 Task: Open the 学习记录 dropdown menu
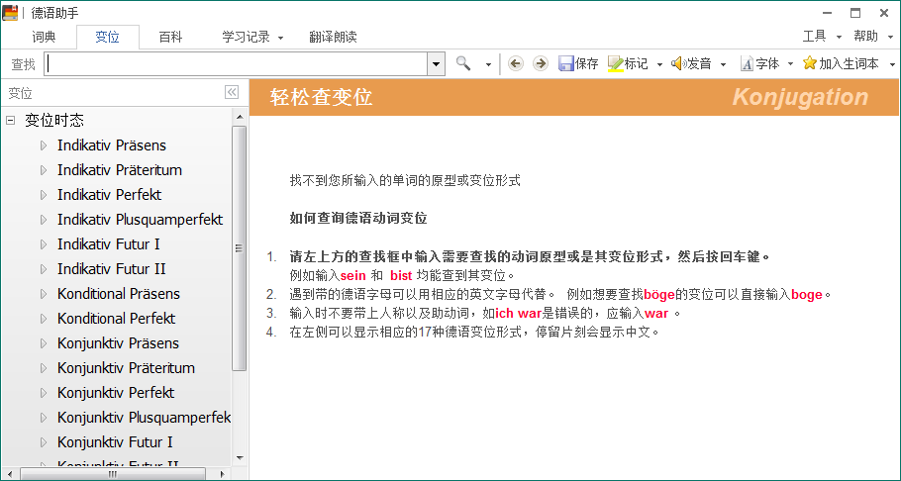(252, 37)
